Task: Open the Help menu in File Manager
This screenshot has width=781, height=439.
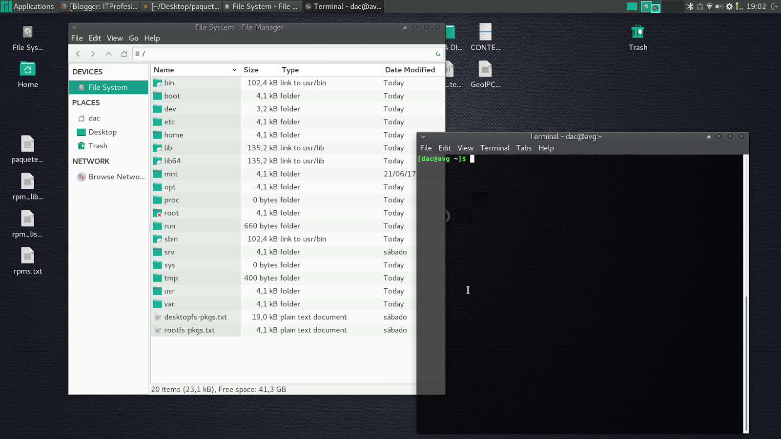Action: [x=152, y=38]
